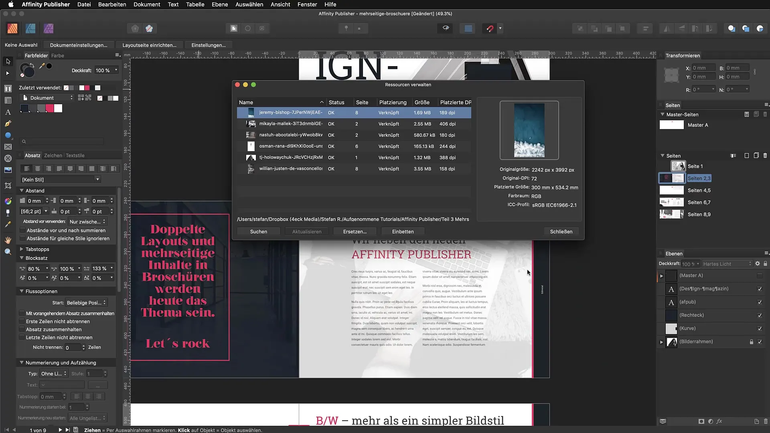Toggle the preview mode eye icon
The image size is (770, 433).
click(446, 28)
